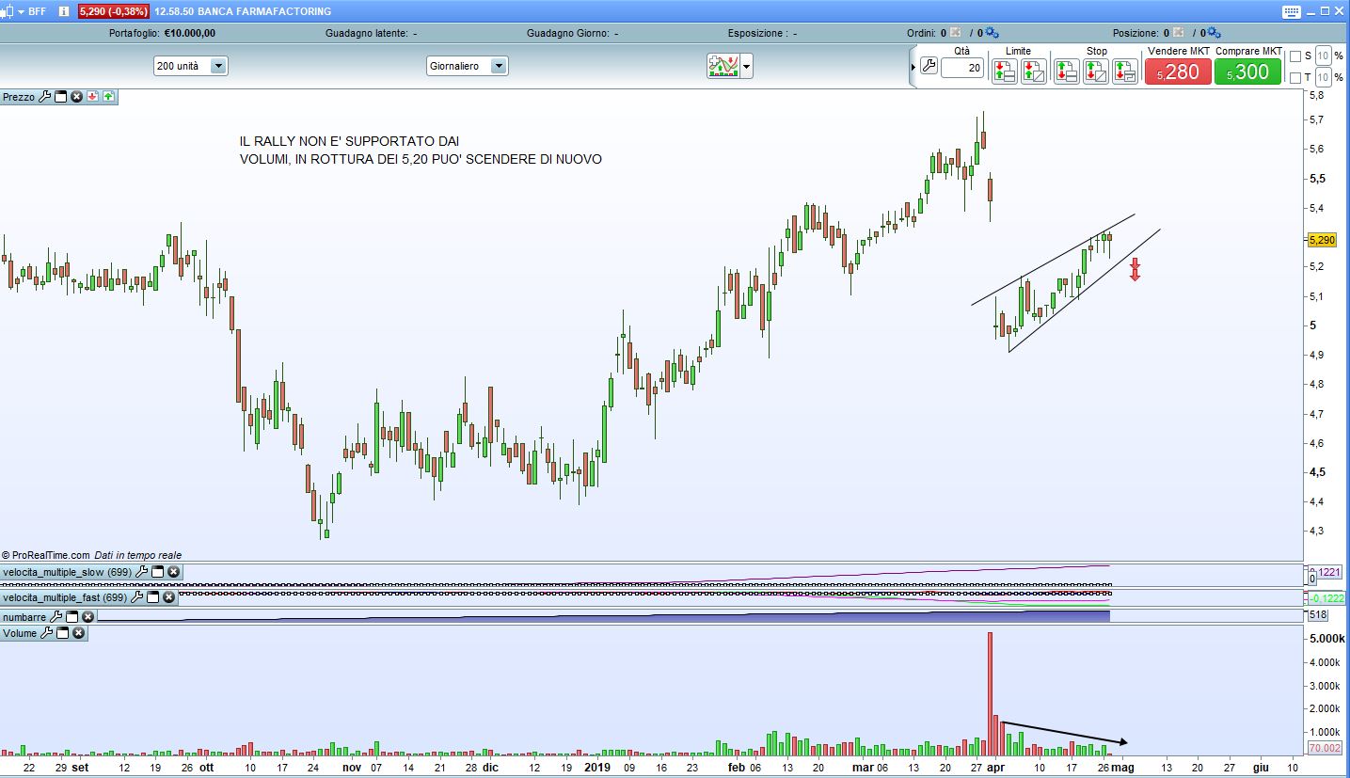Open Ordini settings gear icon

pos(993,33)
